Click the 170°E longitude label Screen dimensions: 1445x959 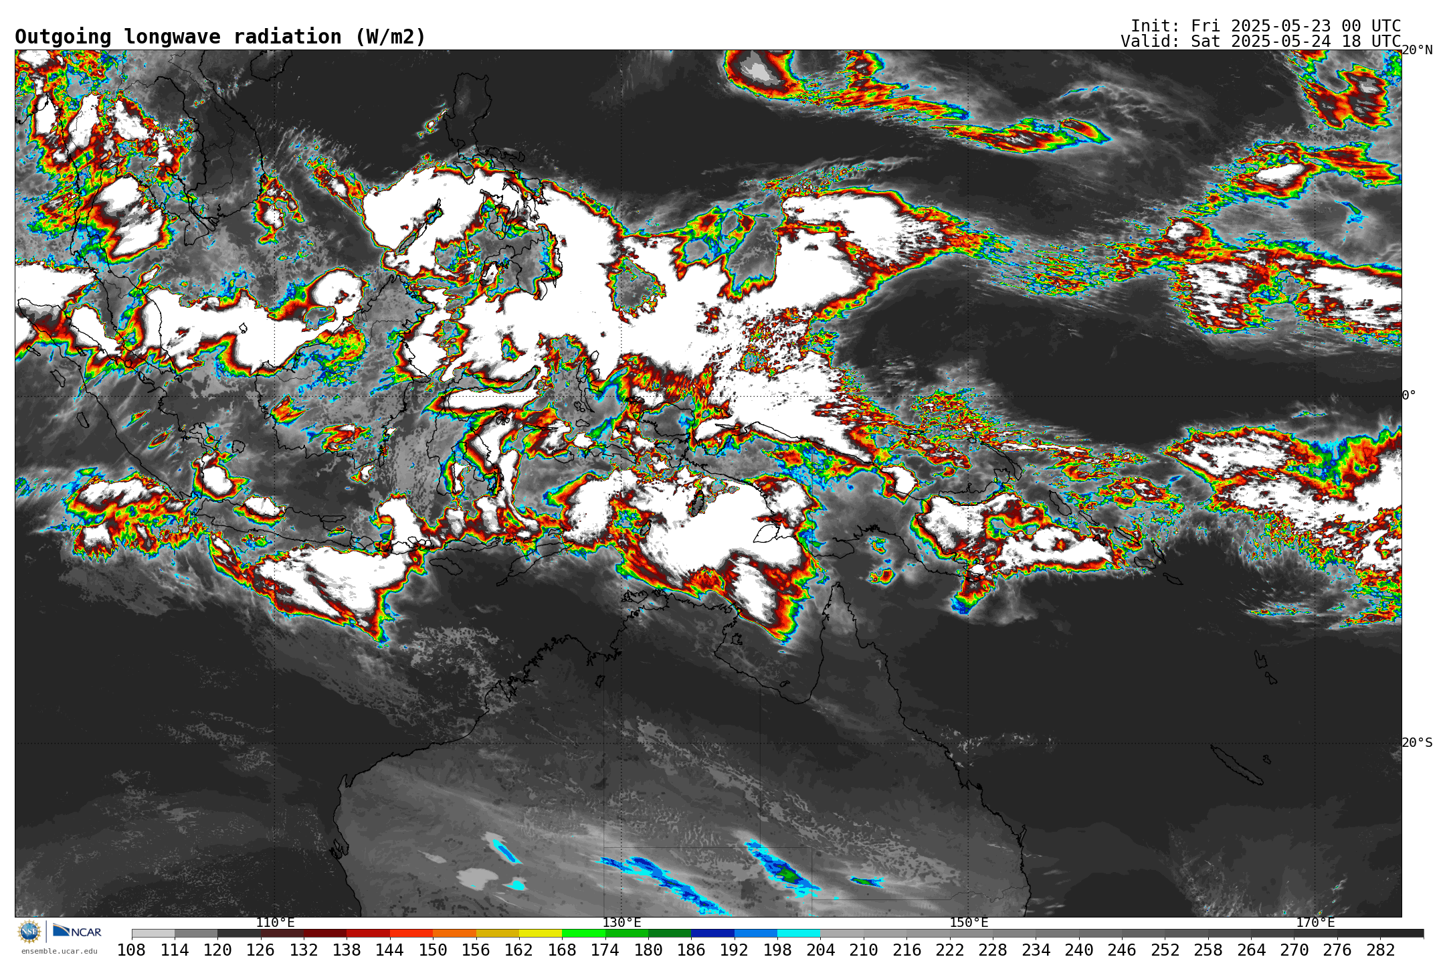tap(1315, 922)
